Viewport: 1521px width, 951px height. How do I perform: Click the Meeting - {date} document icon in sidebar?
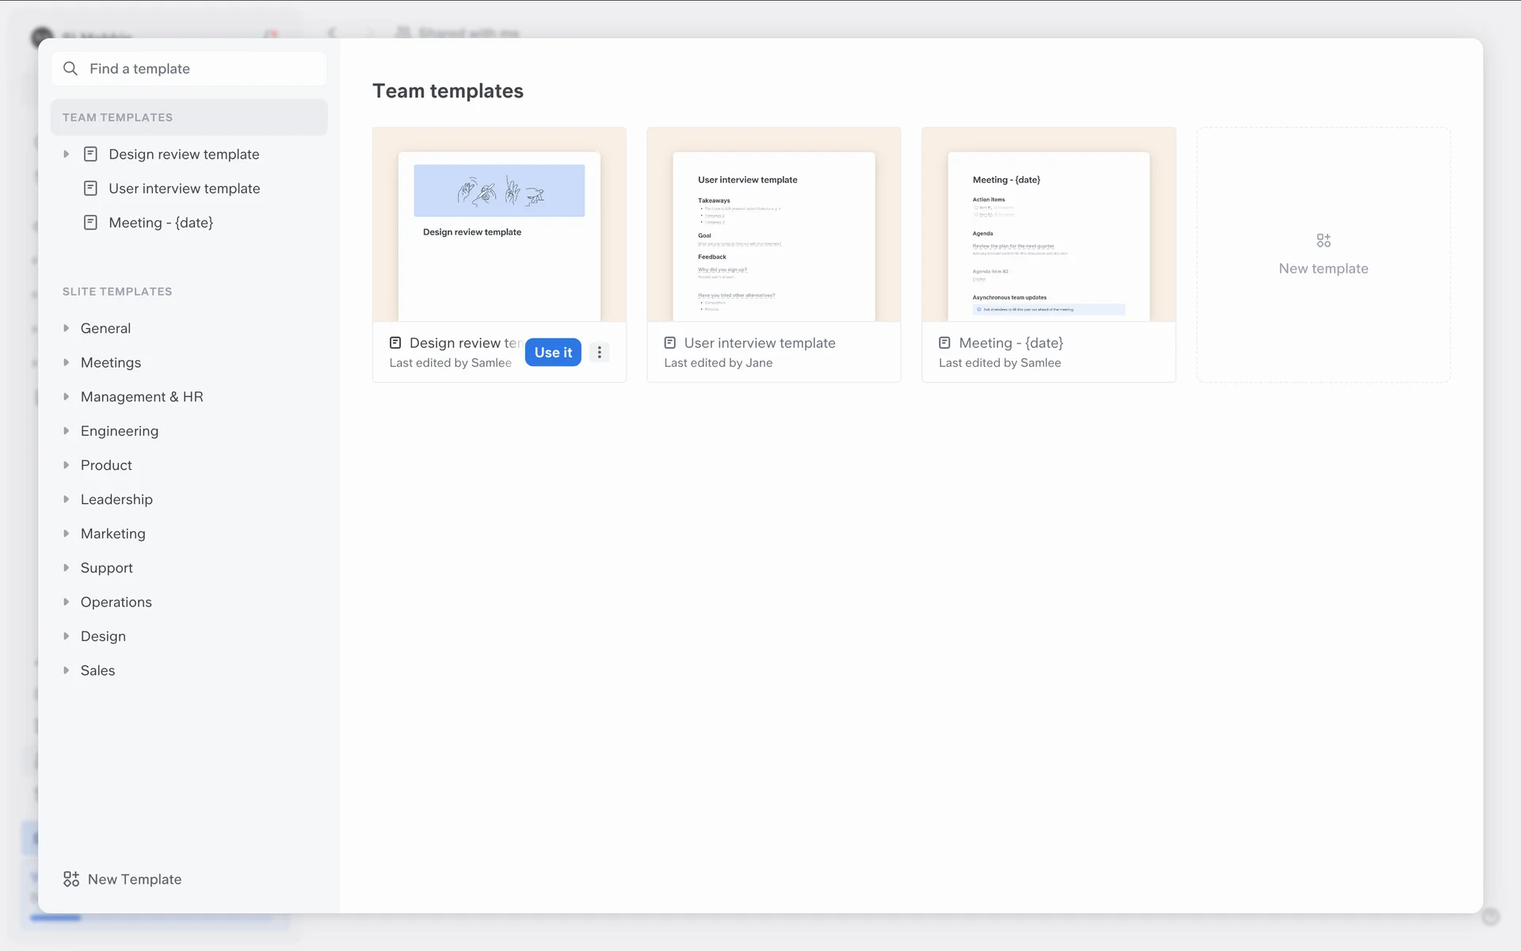[91, 223]
